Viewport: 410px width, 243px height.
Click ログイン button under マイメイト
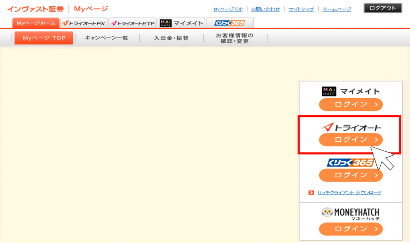[x=351, y=104]
